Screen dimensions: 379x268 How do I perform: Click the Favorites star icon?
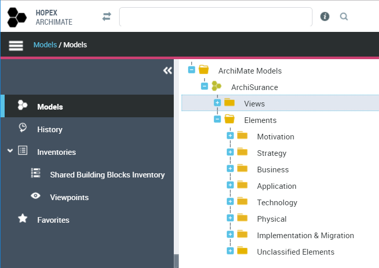23,219
